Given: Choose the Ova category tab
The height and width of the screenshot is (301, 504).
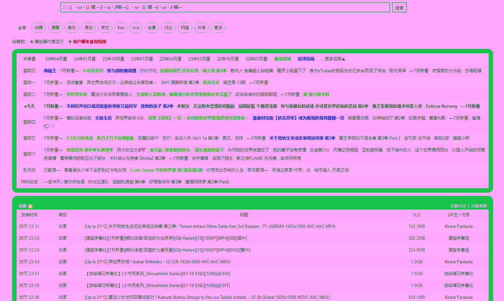Looking at the screenshot, I should (x=136, y=28).
